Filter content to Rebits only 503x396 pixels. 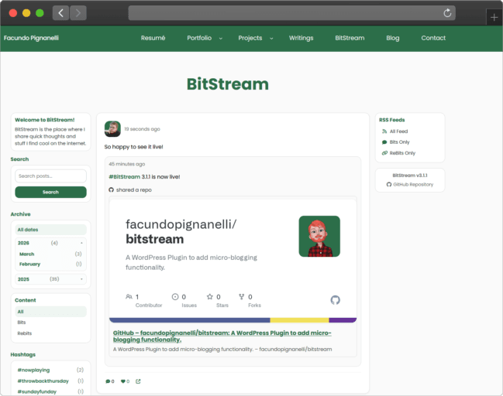pos(24,333)
